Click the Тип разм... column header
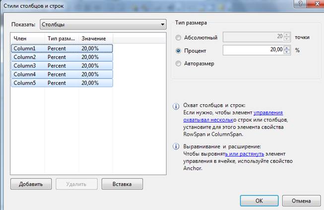324x210 pixels. coord(62,38)
